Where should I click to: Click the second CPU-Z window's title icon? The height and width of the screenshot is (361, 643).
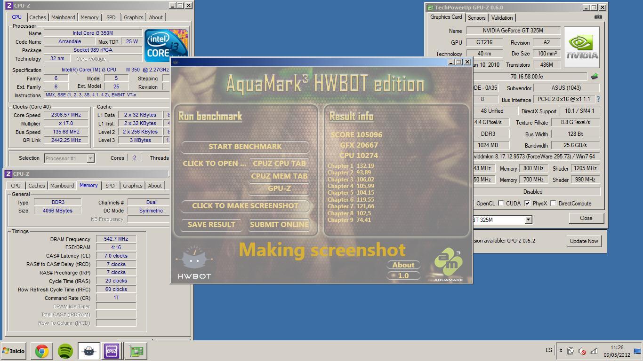tap(9, 174)
